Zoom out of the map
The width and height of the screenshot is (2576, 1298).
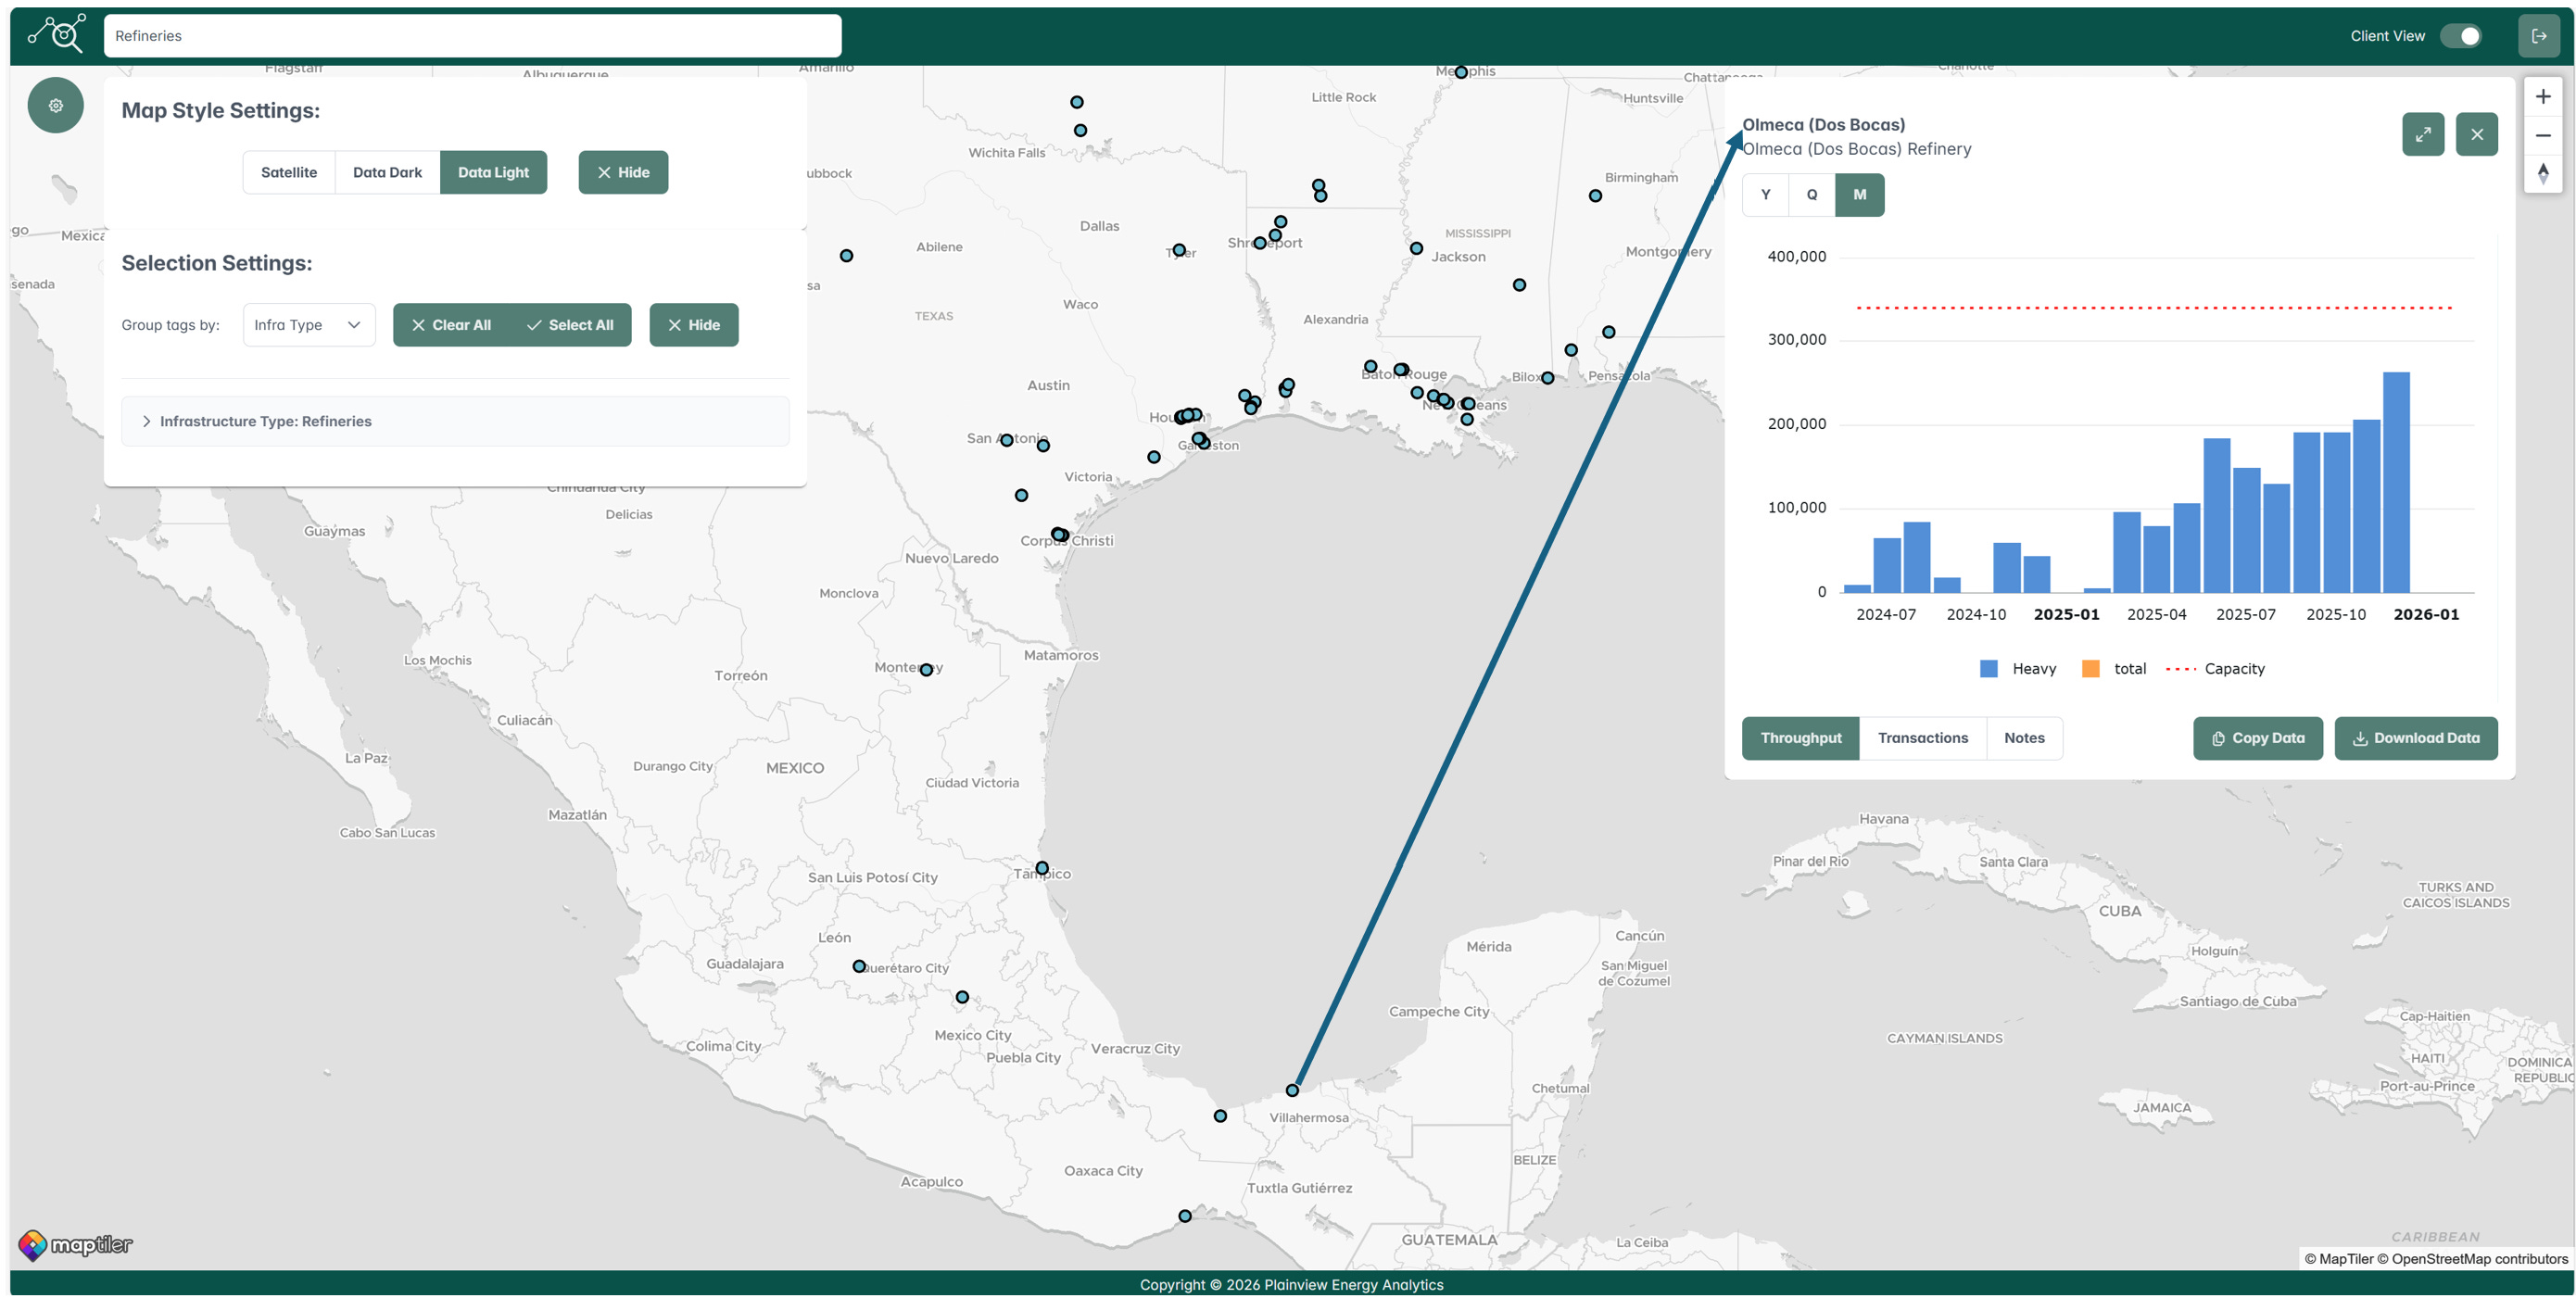[2542, 136]
